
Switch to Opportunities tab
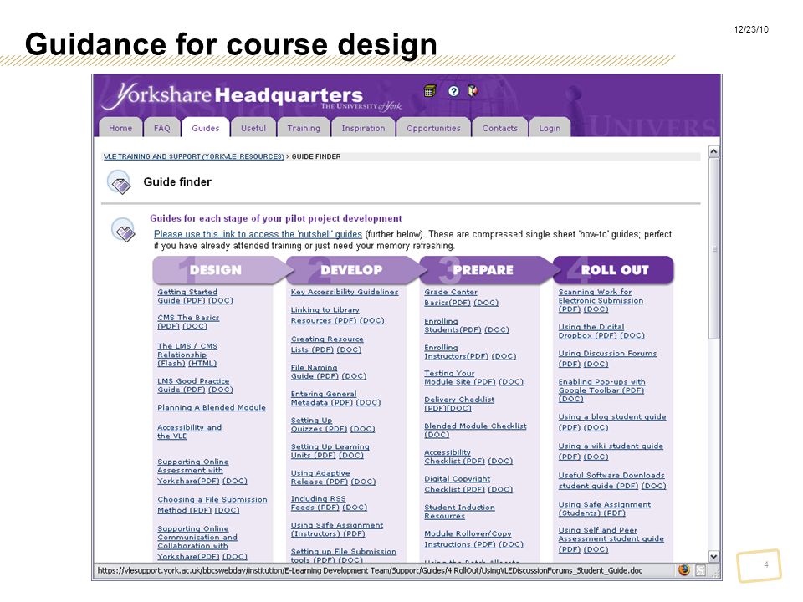click(x=433, y=128)
